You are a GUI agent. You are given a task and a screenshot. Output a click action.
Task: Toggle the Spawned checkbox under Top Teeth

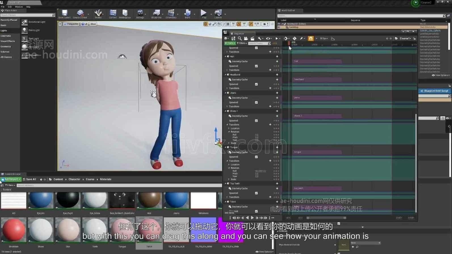click(x=256, y=193)
